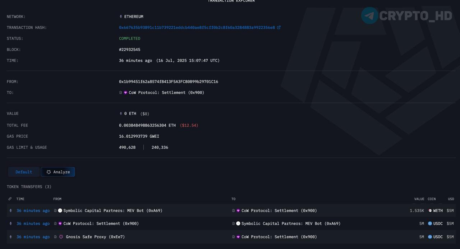
Task: Sort token transfers by TO column
Action: click(x=234, y=199)
